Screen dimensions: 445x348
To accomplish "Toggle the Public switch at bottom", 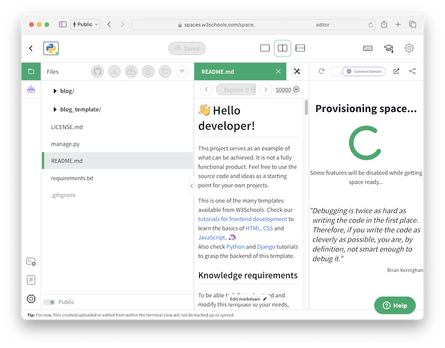I will tap(49, 303).
